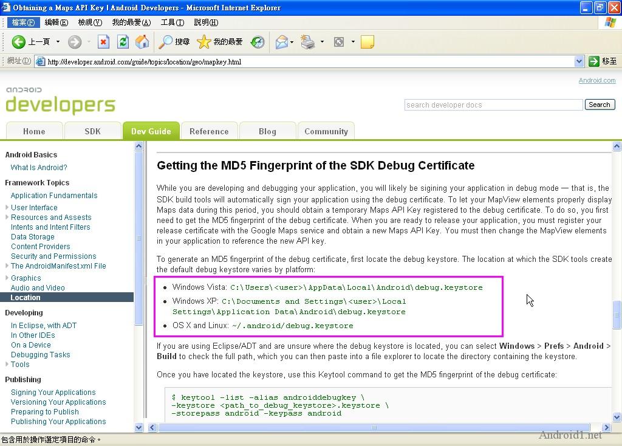This screenshot has height=446, width=622.
Task: Click content horizontal scrollbar right arrow
Action: pyautogui.click(x=606, y=427)
